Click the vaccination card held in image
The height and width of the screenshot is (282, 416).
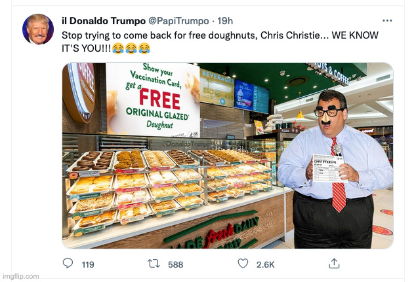click(x=328, y=167)
